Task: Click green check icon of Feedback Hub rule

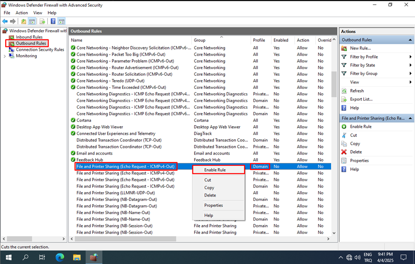Action: click(73, 160)
